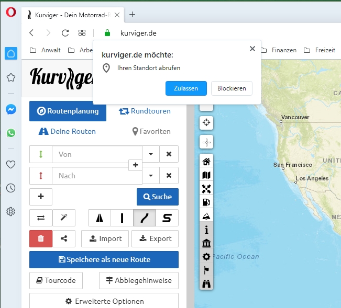Viewport: 341px width, 308px height.
Task: Select the highway fastest route type
Action: click(99, 218)
